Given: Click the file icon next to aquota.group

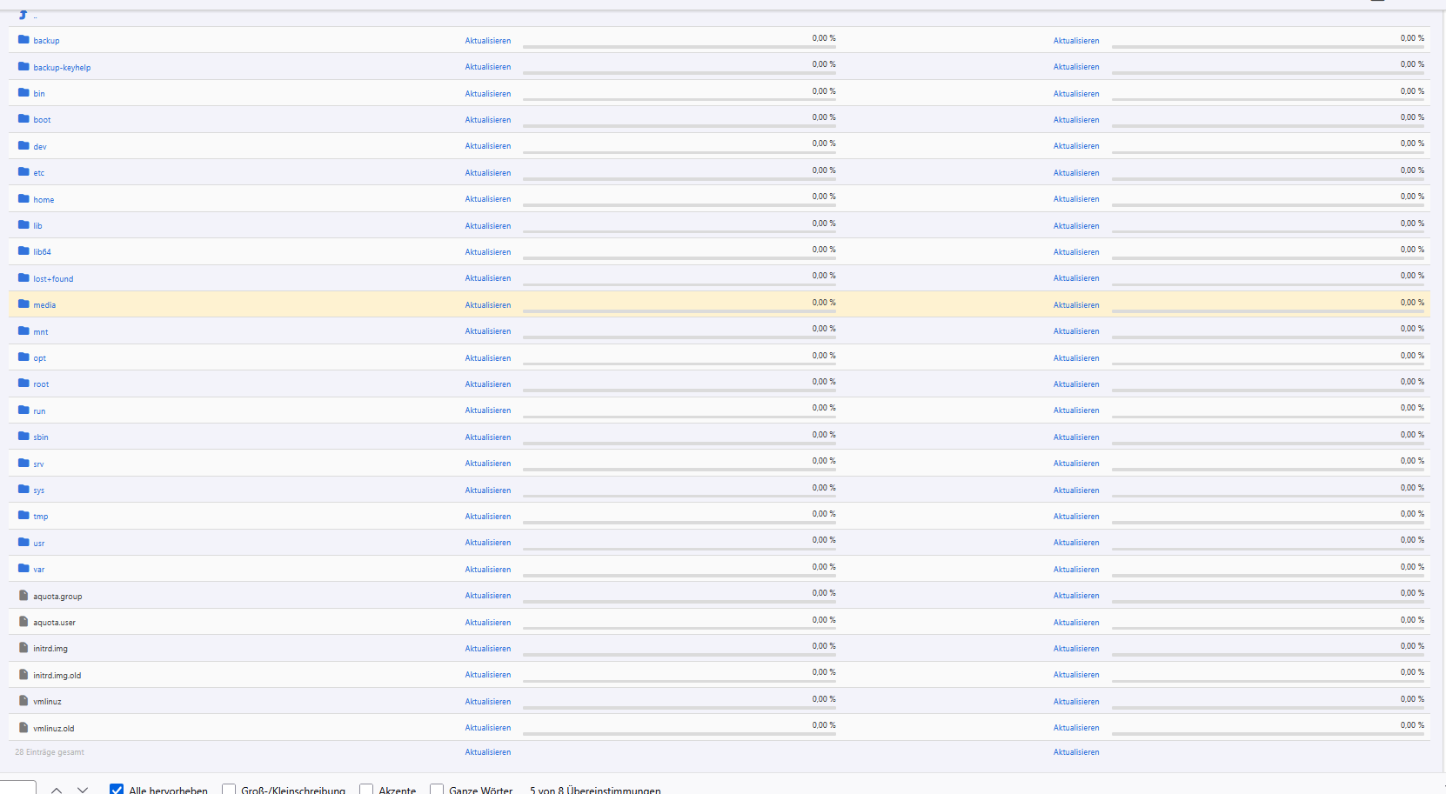Looking at the screenshot, I should [23, 596].
